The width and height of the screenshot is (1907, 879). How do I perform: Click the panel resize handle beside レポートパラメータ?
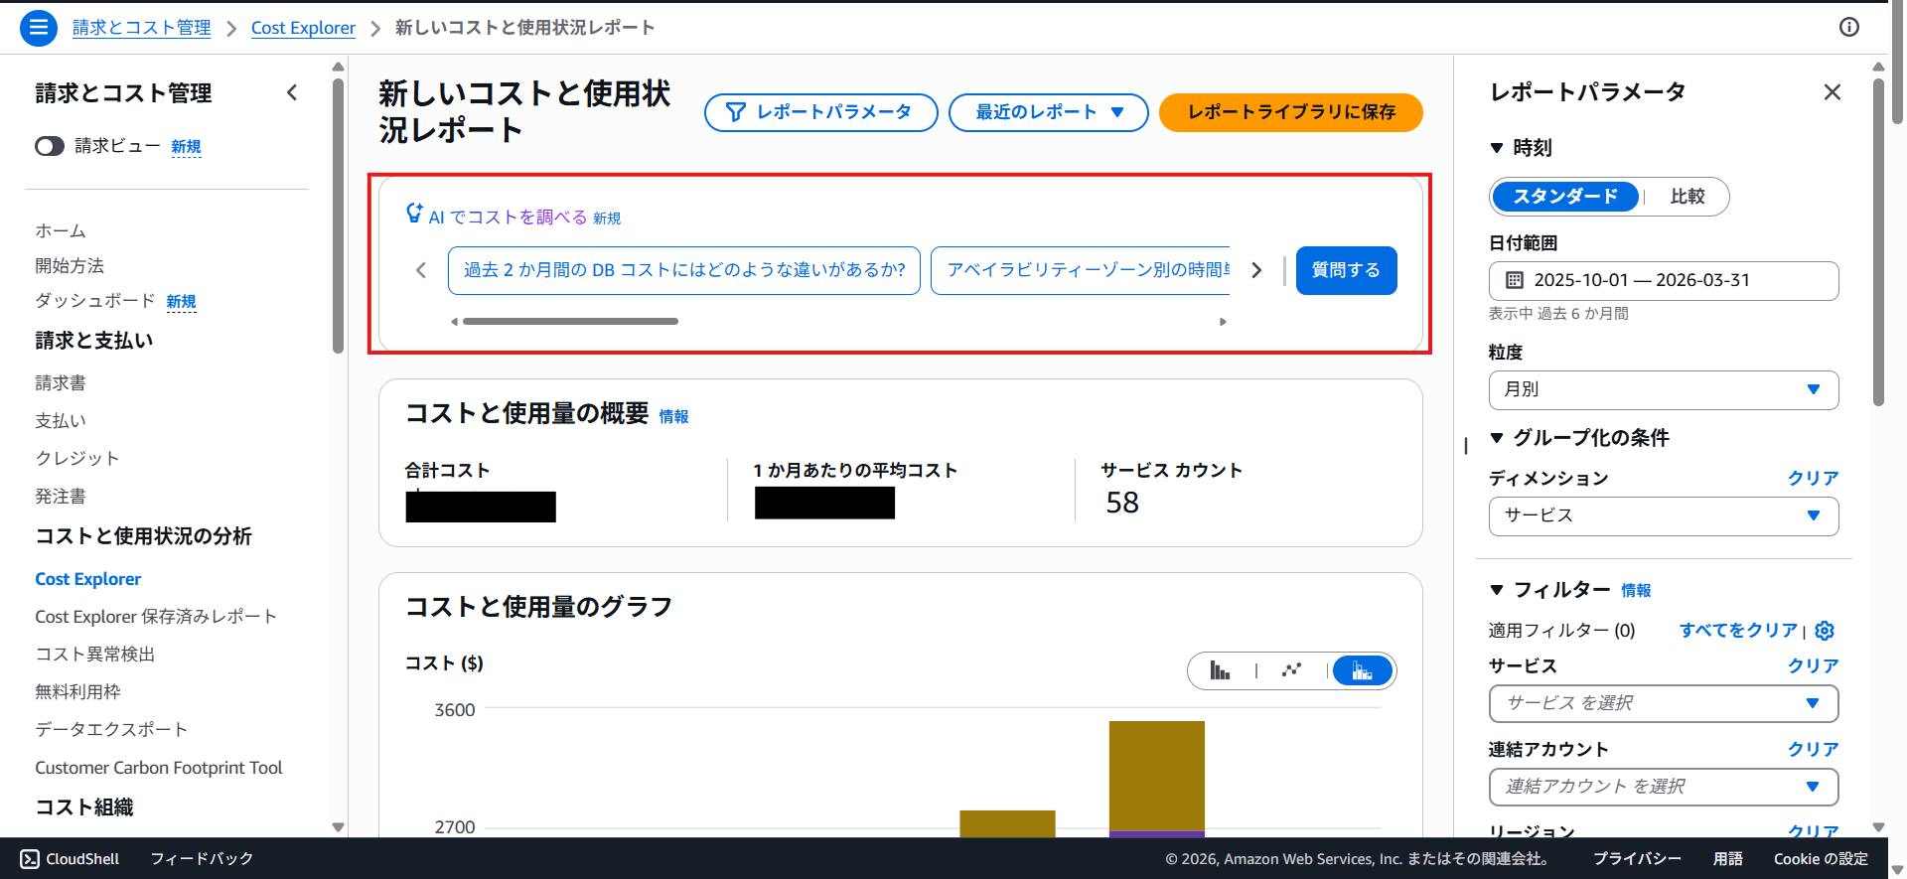click(1466, 446)
